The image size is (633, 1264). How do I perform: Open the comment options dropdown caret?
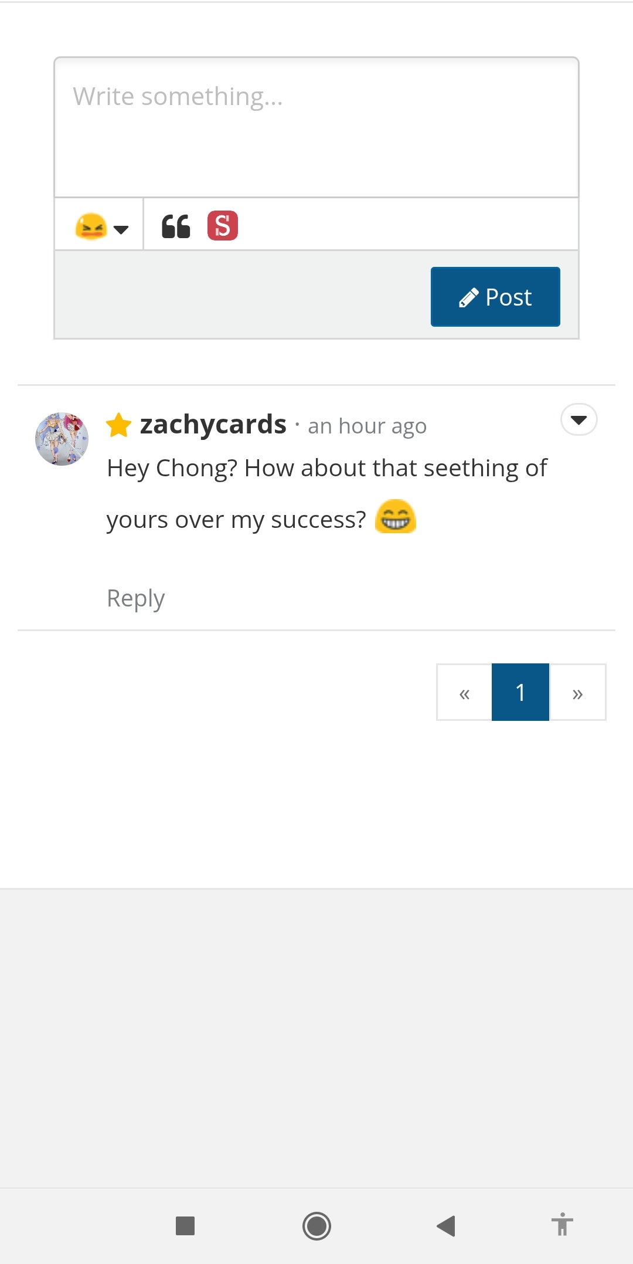pyautogui.click(x=578, y=420)
